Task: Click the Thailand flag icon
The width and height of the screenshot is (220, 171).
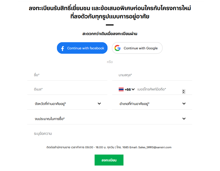Action: tap(121, 89)
